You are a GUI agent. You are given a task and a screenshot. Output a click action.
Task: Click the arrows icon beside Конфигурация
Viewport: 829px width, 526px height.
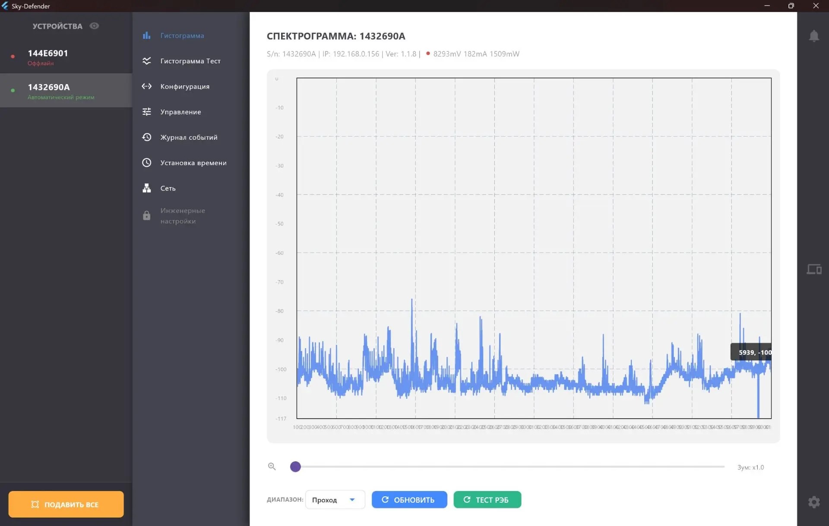pos(147,86)
